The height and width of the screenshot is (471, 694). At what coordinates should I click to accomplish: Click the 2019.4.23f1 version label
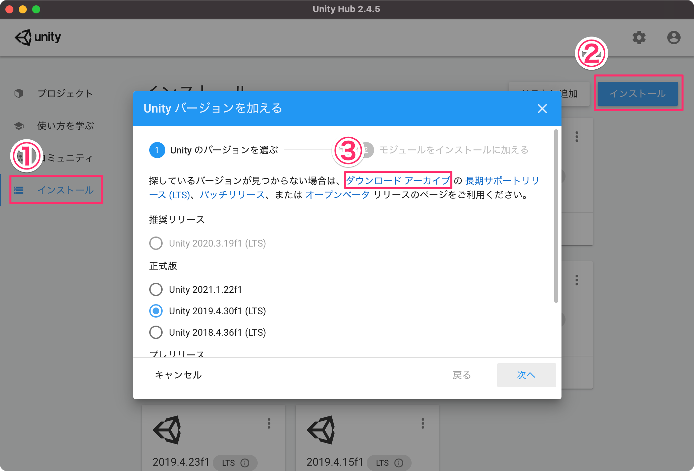181,462
